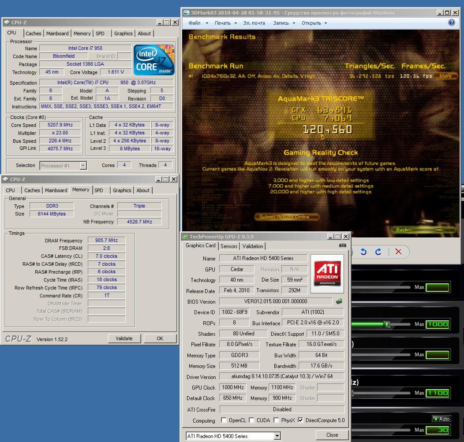Click the OK button in CPU-Z

(160, 338)
